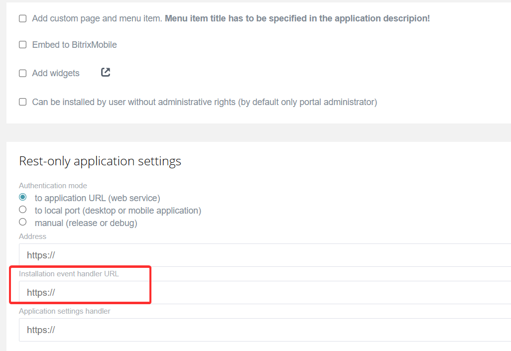Enable the Embed to BitrixMobile checkbox
This screenshot has width=511, height=351.
(x=23, y=45)
